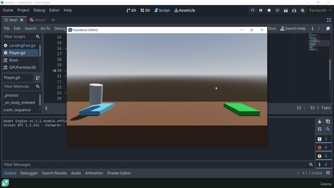
Task: Switch to the Script workspace
Action: (162, 10)
